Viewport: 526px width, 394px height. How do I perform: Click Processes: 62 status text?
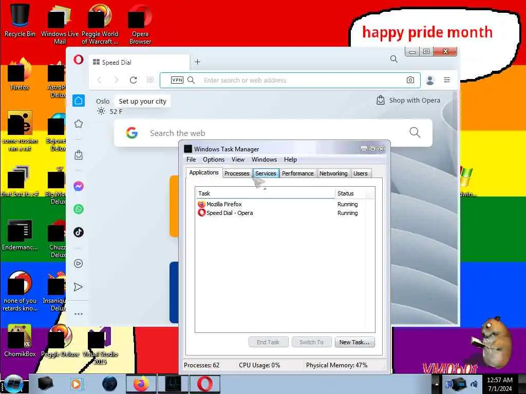coord(201,365)
